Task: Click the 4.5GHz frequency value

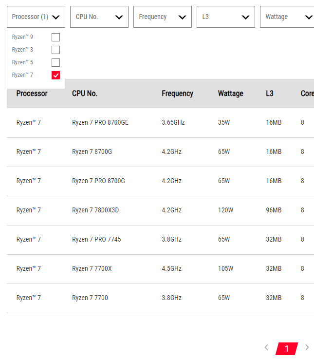Action: [172, 268]
